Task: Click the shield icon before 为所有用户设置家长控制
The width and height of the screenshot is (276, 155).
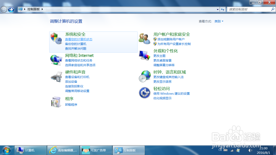Action: (155, 44)
